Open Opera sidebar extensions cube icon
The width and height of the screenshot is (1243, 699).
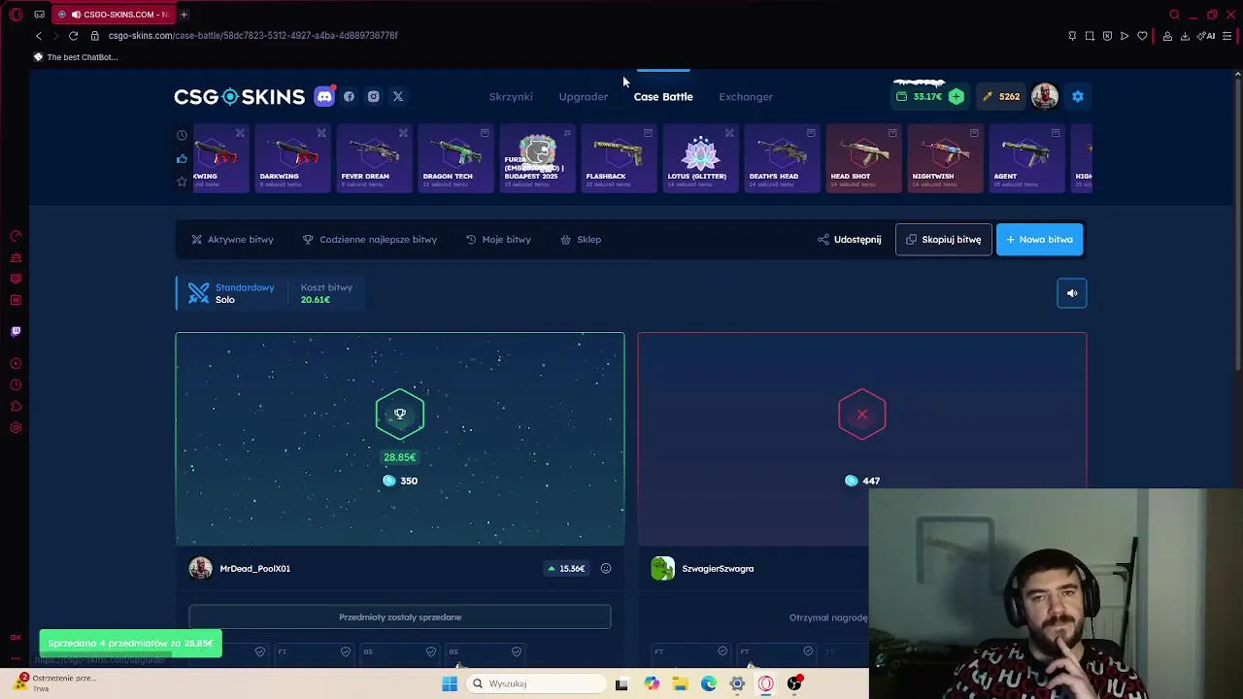[16, 407]
